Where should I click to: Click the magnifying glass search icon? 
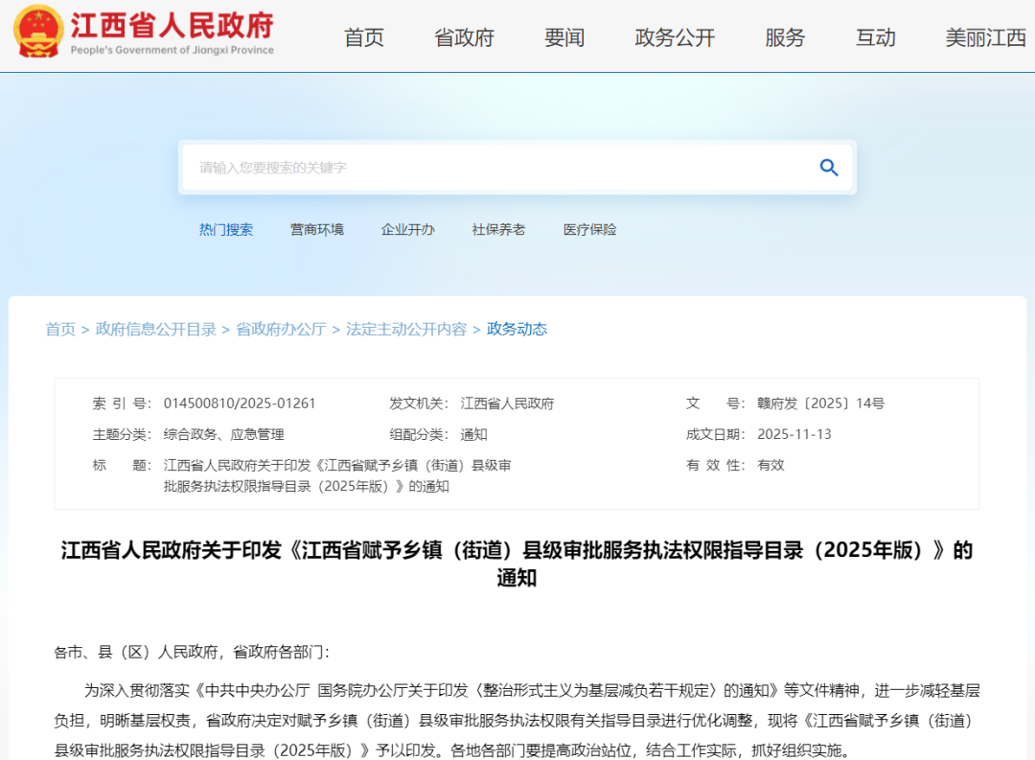[829, 168]
